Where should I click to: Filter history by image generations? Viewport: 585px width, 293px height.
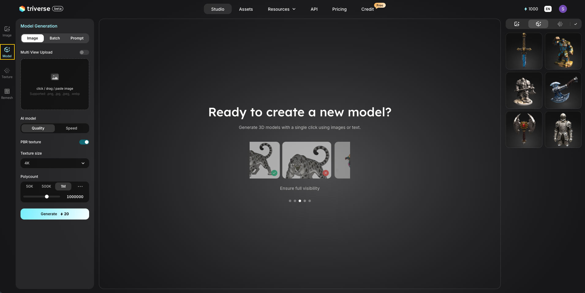(x=517, y=24)
